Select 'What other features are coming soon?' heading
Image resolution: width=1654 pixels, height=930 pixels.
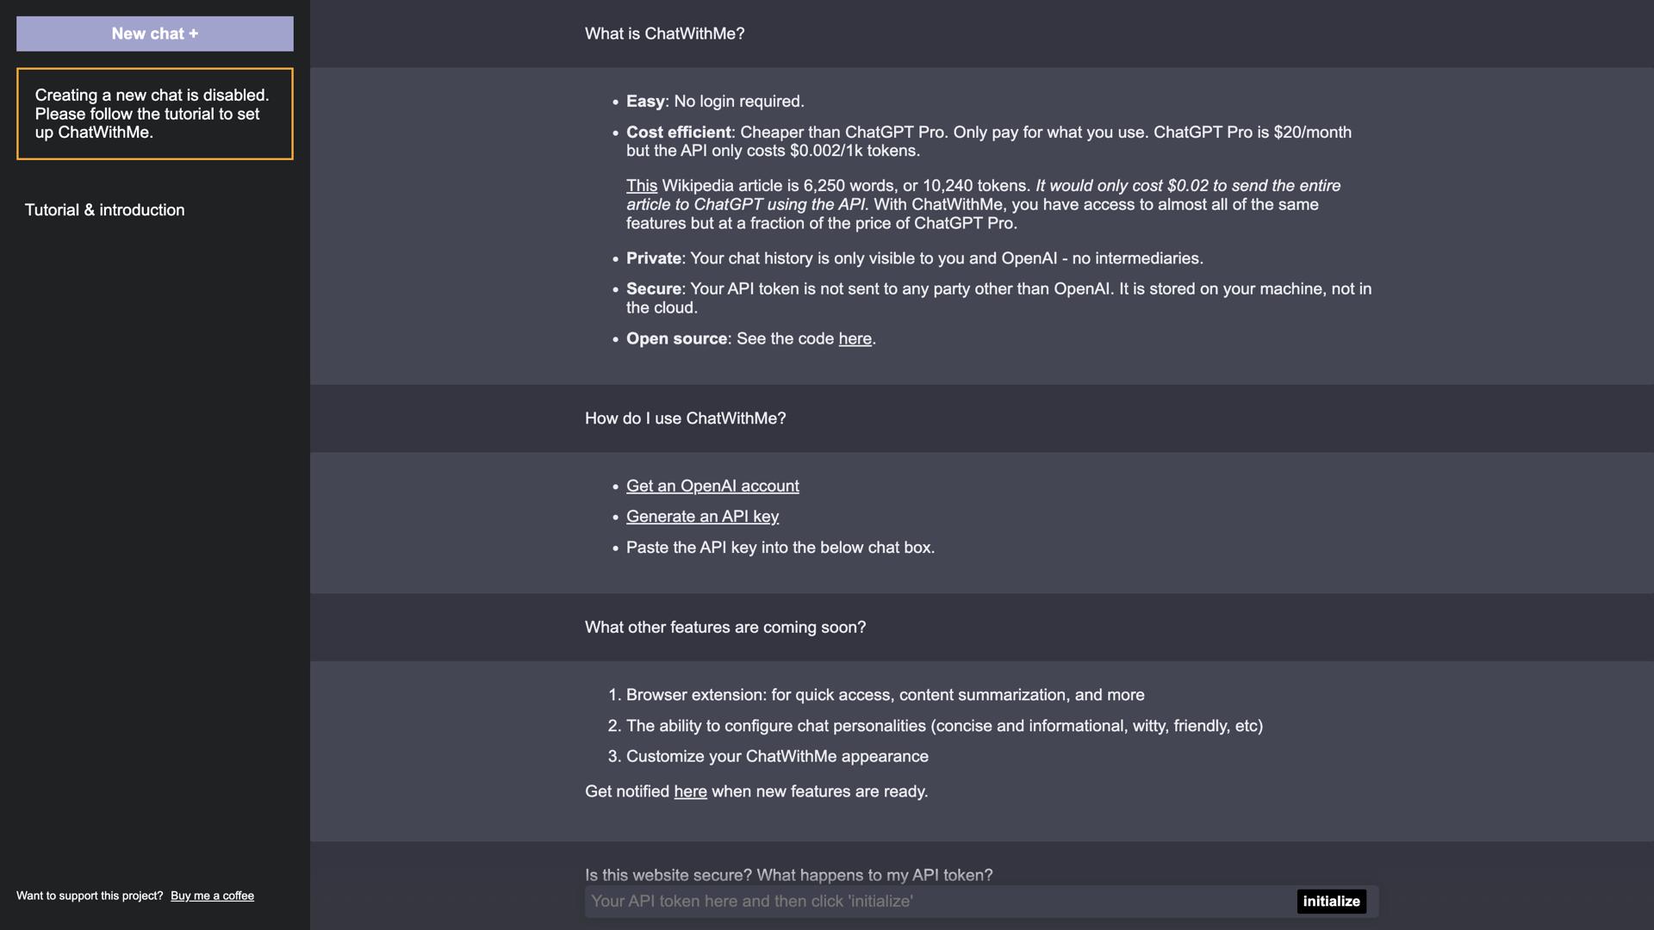click(x=724, y=628)
